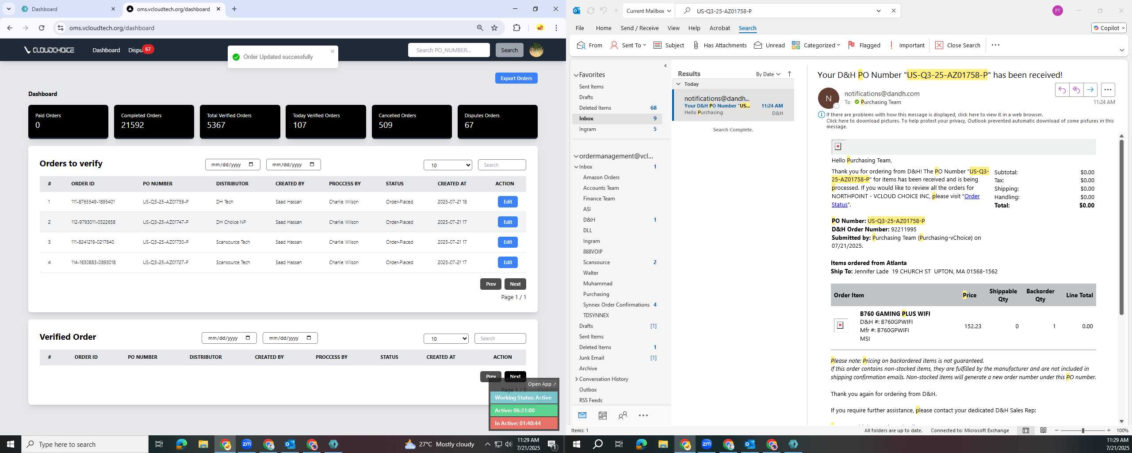
Task: Open Current Mailbox scope dropdown
Action: pos(648,11)
